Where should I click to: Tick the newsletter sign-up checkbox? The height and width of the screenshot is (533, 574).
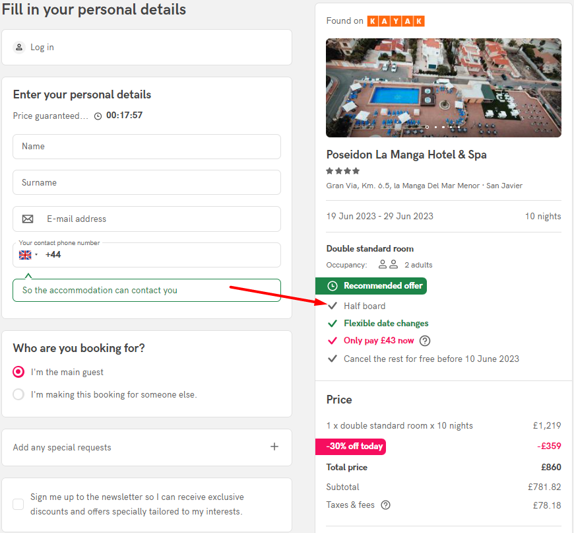point(18,504)
